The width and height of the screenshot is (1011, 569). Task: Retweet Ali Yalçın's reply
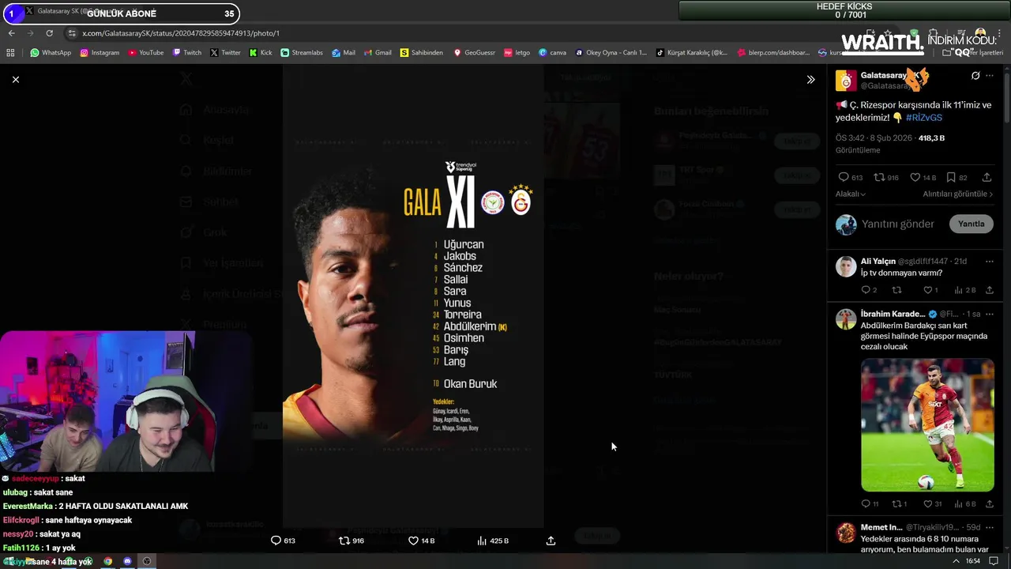[x=896, y=290]
